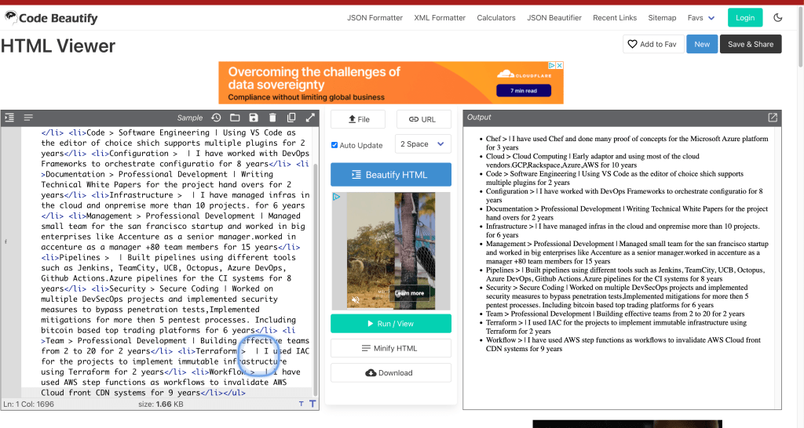
Task: Copy editor content with the copy icon
Action: pyautogui.click(x=291, y=118)
